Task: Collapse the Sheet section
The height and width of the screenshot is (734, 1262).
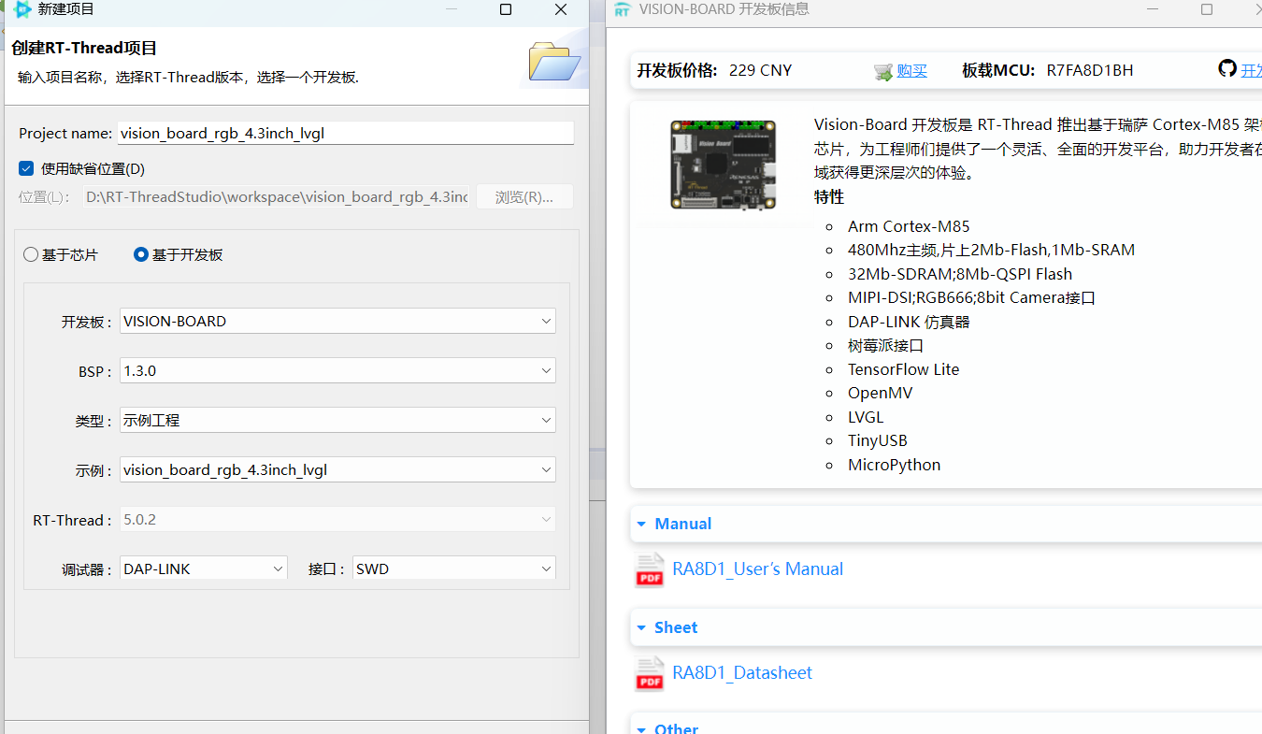Action: pyautogui.click(x=641, y=627)
